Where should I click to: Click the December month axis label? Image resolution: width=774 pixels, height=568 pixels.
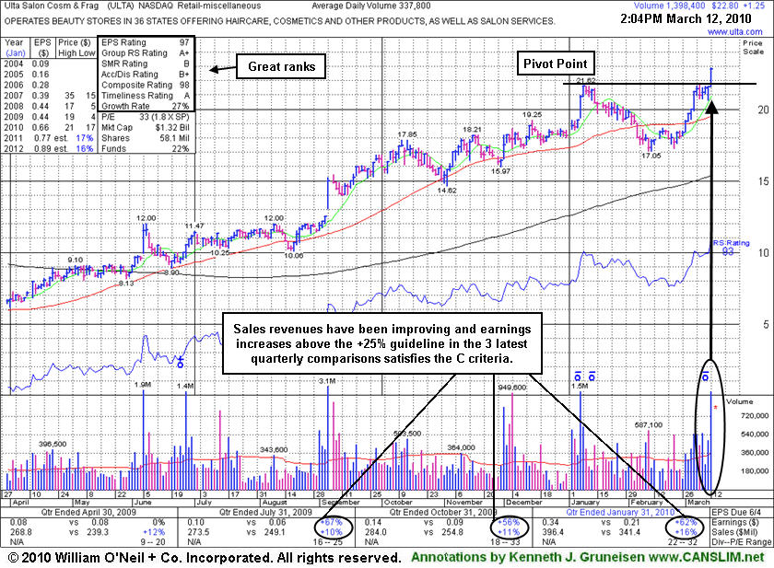point(523,503)
